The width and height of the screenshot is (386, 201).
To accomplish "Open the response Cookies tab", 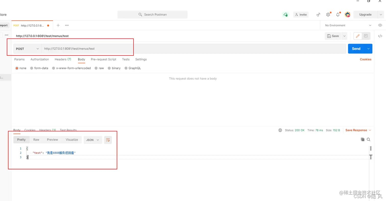I will pyautogui.click(x=30, y=130).
